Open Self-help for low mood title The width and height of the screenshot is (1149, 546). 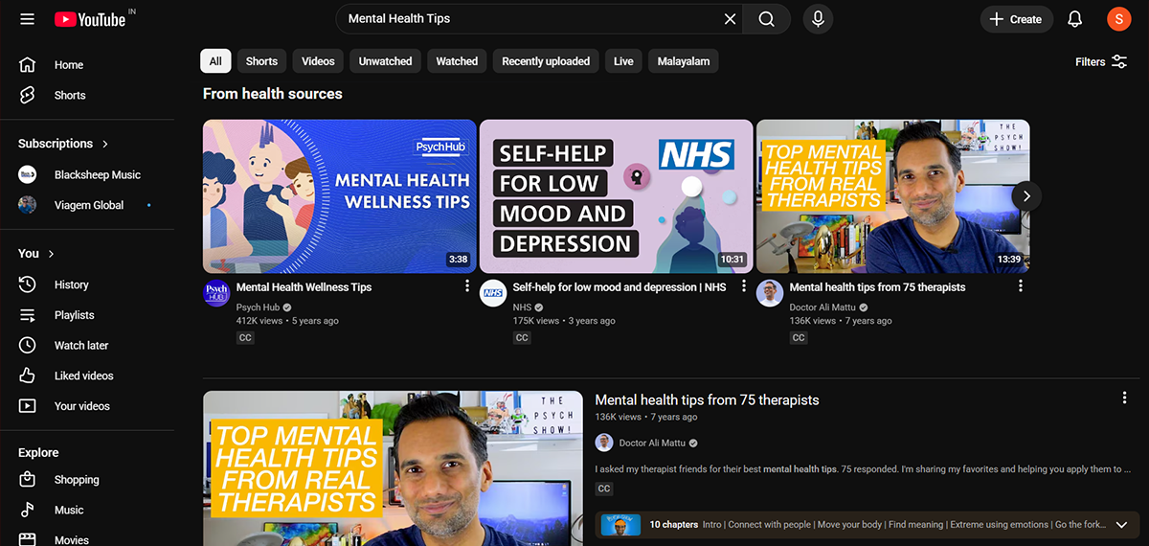pyautogui.click(x=620, y=287)
